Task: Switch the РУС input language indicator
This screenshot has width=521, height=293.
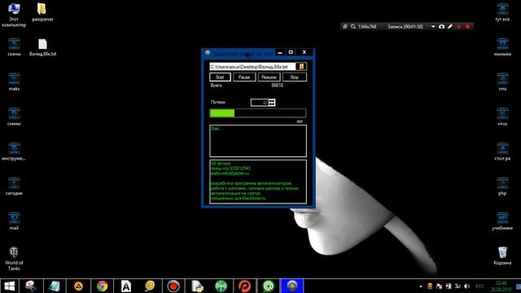Action: click(479, 286)
